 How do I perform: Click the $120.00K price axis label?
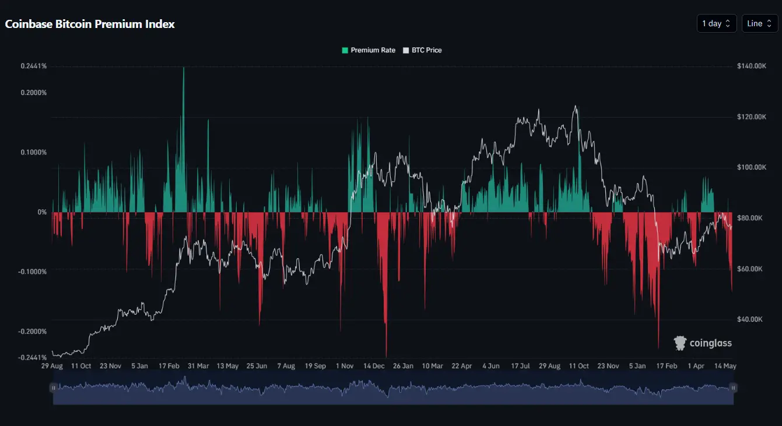(752, 117)
